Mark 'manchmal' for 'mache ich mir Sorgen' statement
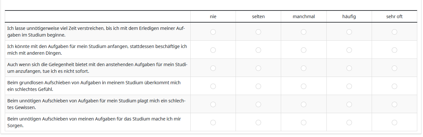The height and width of the screenshot is (137, 423). pos(303,122)
